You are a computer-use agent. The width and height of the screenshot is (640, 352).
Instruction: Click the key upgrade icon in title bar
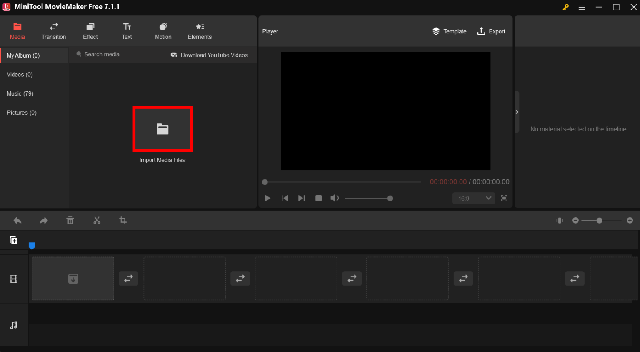pyautogui.click(x=565, y=7)
